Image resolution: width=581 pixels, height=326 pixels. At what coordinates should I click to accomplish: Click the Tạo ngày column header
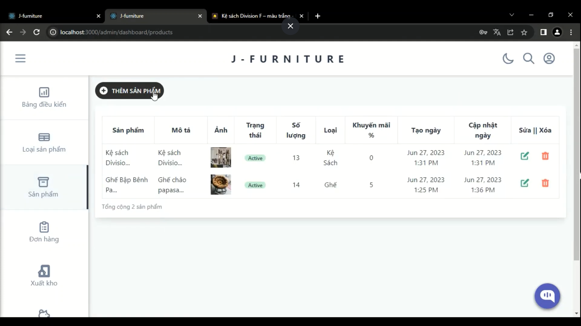(x=426, y=130)
